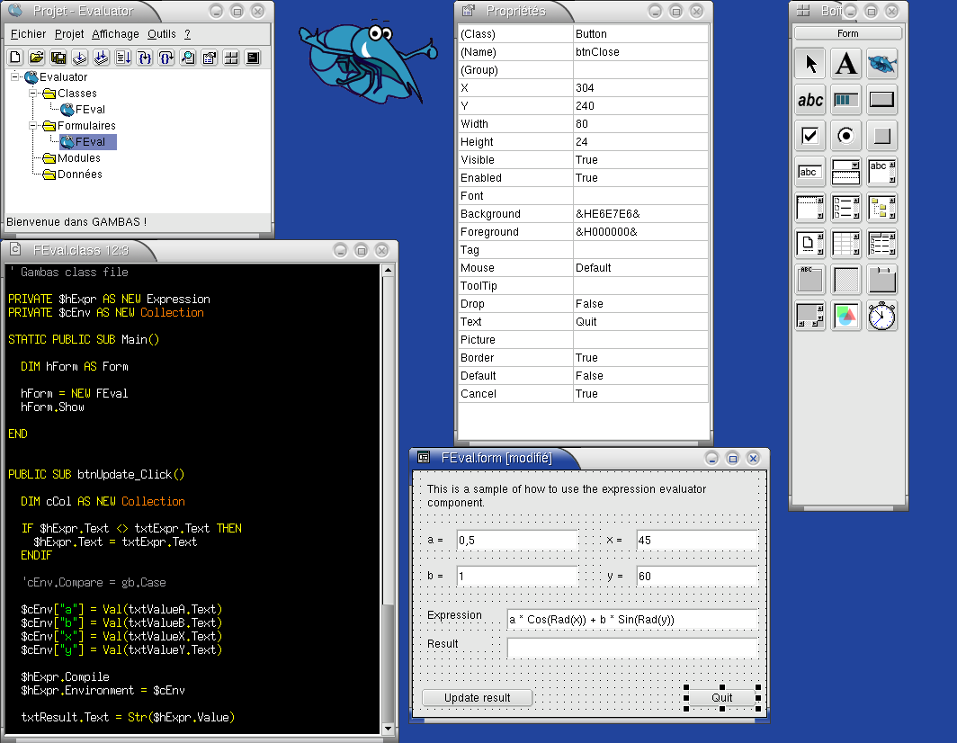The height and width of the screenshot is (743, 957).
Task: Click the Quit button on the form
Action: 722,698
